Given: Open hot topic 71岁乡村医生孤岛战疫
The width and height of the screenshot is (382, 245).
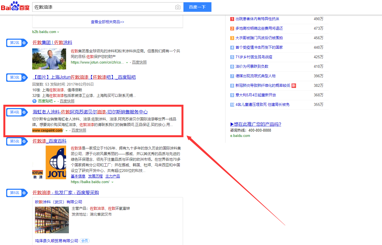Looking at the screenshot, I should tap(254, 57).
